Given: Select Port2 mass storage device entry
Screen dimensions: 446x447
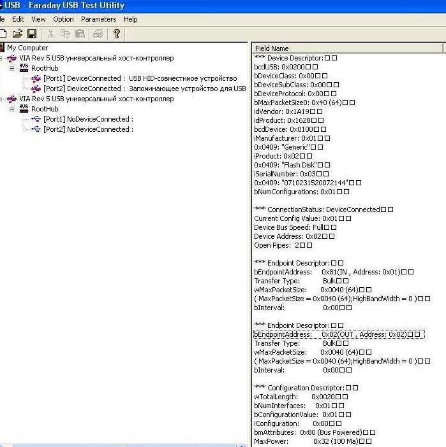Looking at the screenshot, I should [144, 89].
